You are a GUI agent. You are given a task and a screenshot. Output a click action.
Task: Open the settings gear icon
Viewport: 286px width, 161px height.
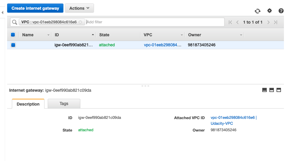(x=269, y=11)
